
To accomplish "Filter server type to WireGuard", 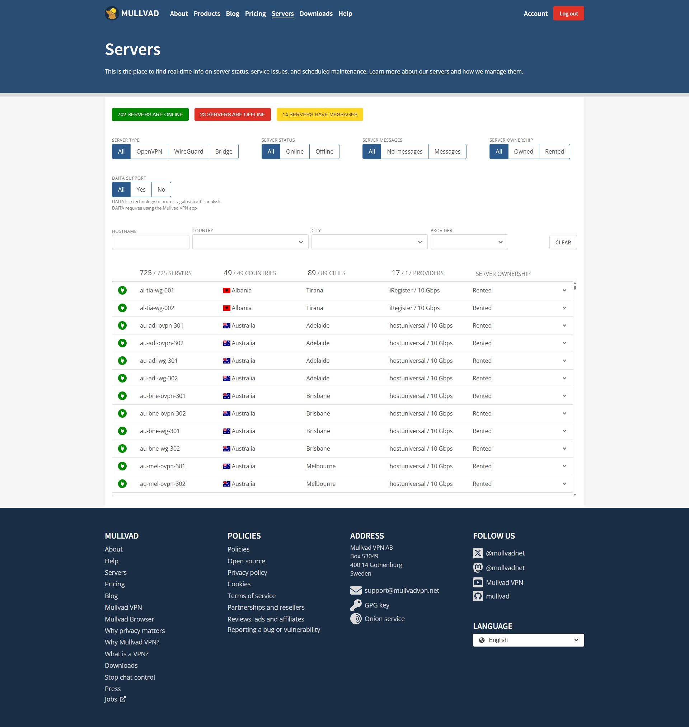I will coord(188,152).
